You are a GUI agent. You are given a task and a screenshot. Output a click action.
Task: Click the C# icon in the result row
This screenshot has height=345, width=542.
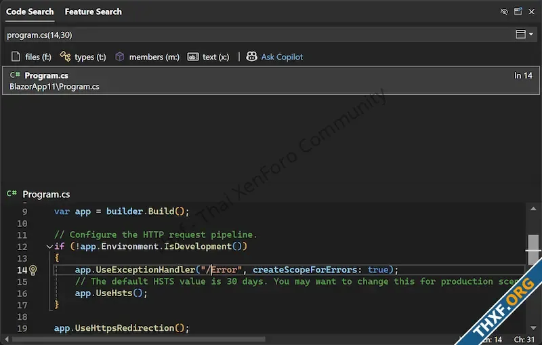15,75
